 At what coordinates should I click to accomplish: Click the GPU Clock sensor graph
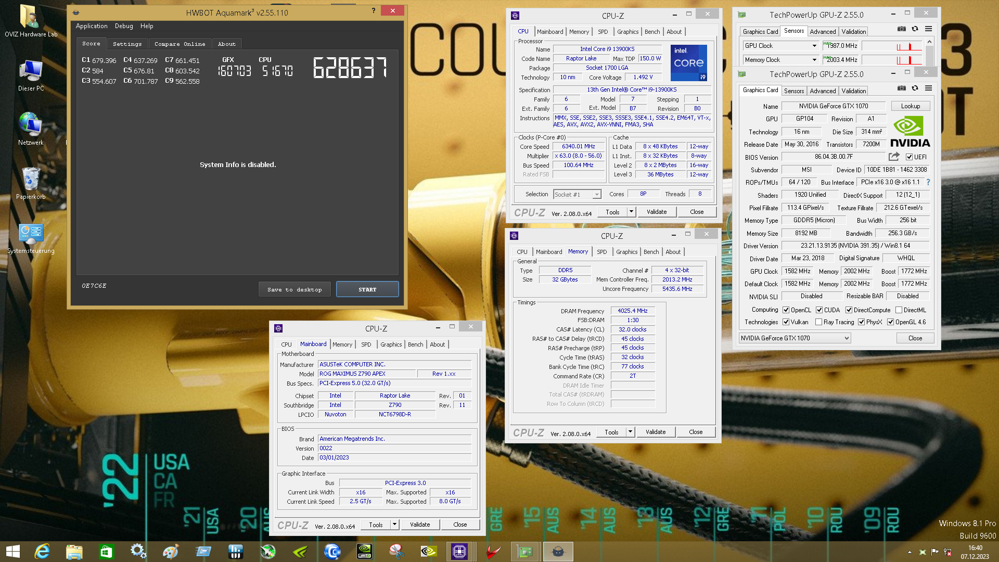(892, 46)
